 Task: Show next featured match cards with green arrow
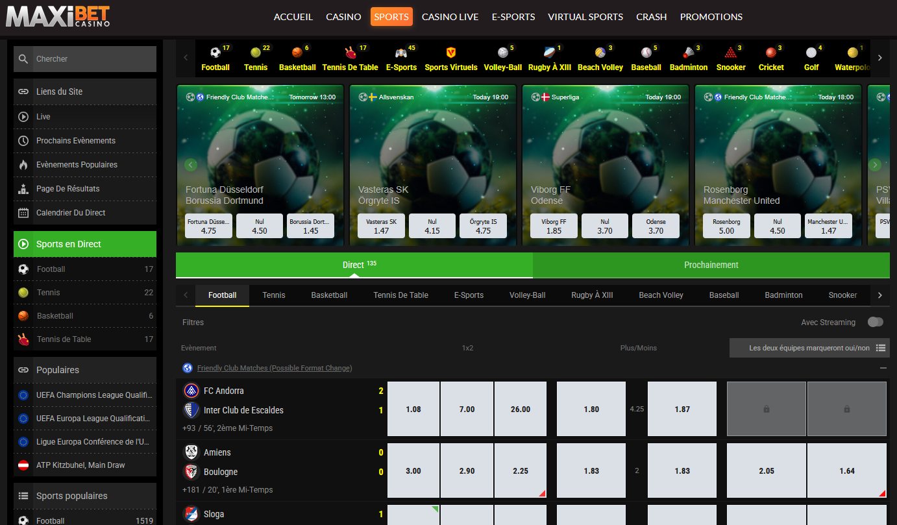875,165
